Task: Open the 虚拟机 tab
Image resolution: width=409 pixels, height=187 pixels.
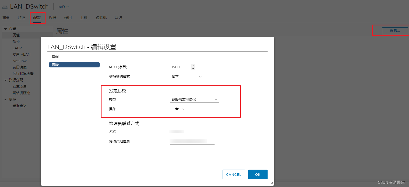Action: pos(101,18)
